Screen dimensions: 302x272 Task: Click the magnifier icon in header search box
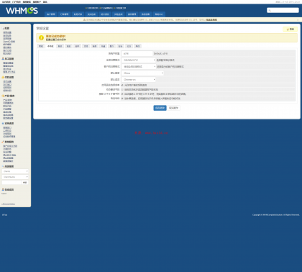tap(270, 10)
